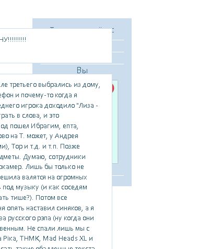
Task: Click the light cyan box in the sidebar
Action: (x=115, y=122)
